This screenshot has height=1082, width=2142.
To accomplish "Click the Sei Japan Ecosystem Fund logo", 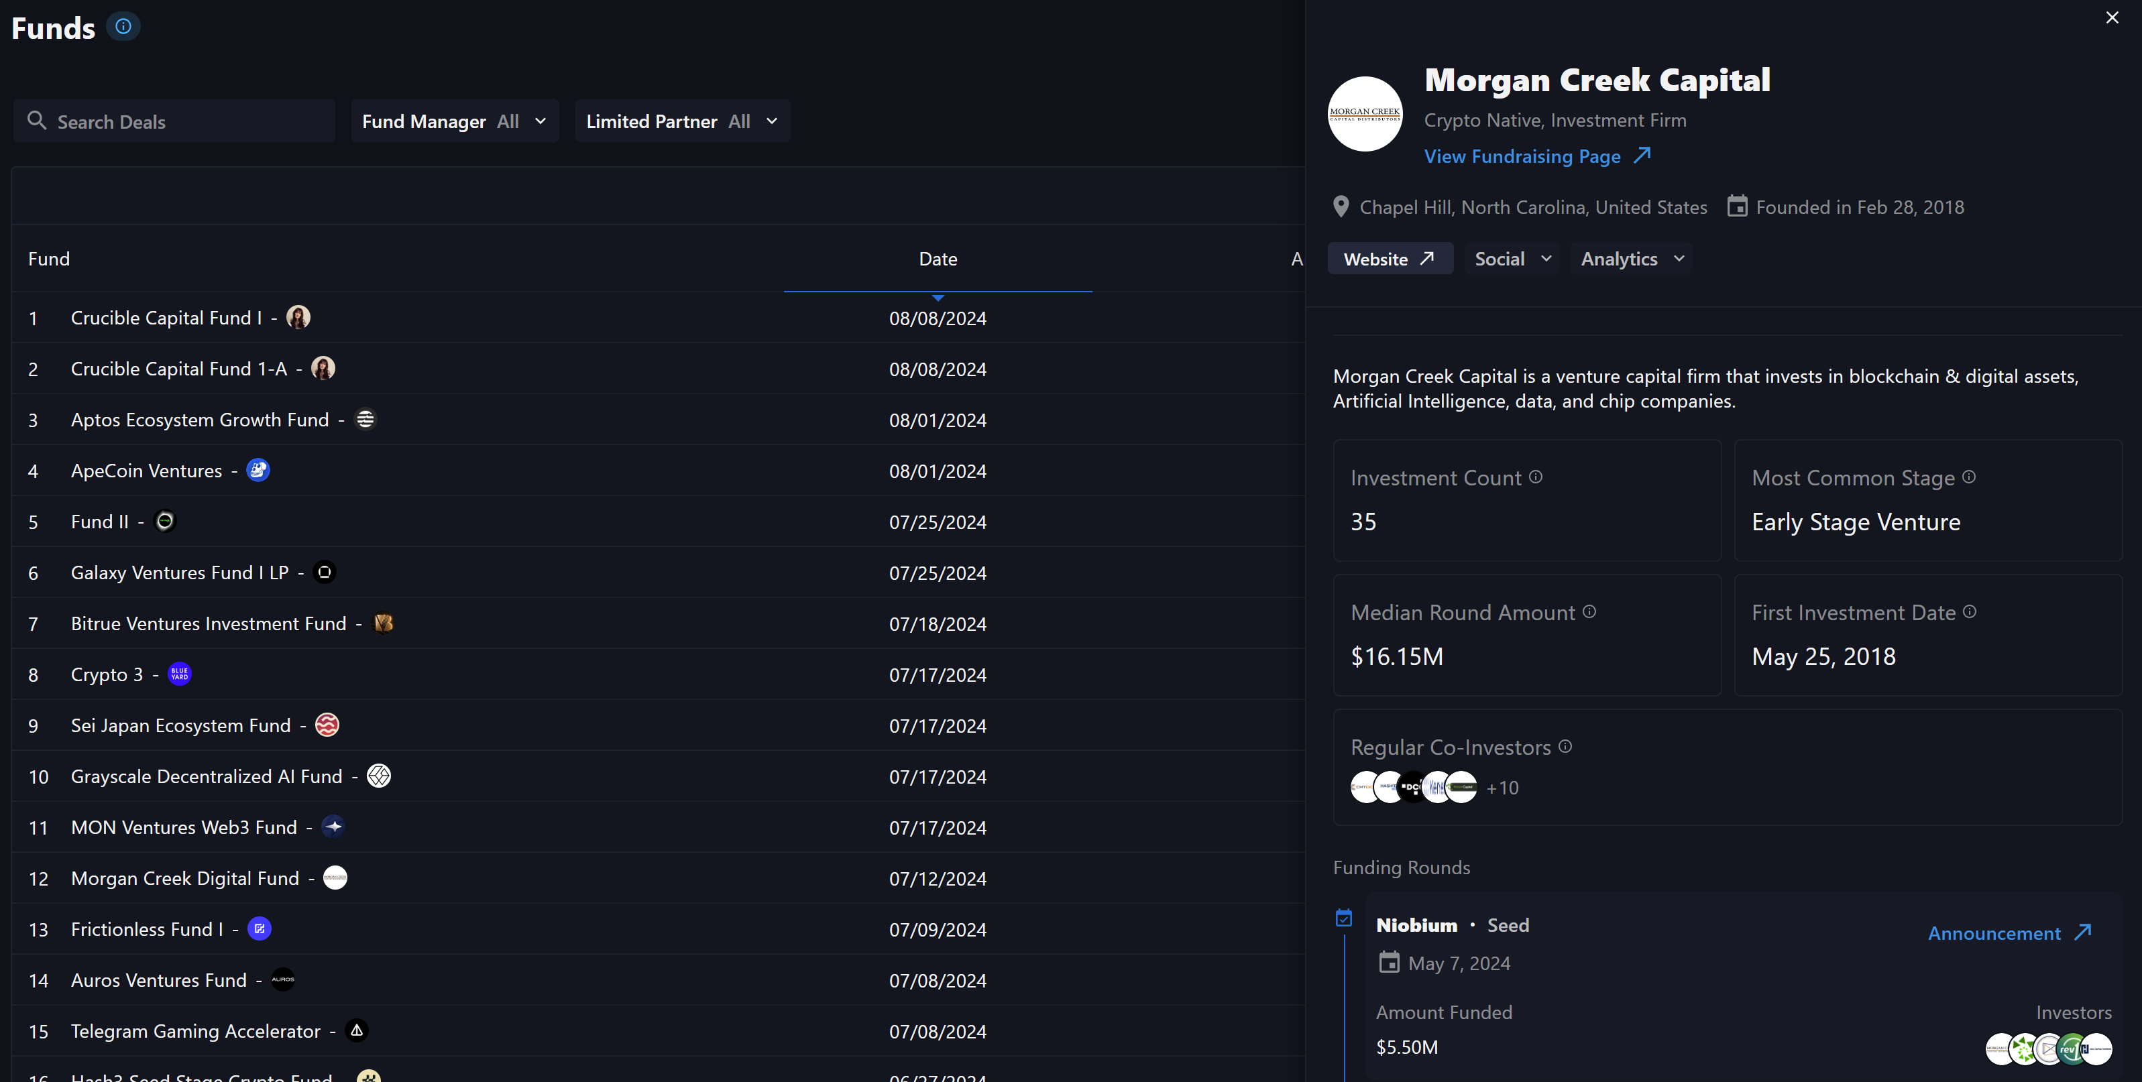I will [328, 725].
